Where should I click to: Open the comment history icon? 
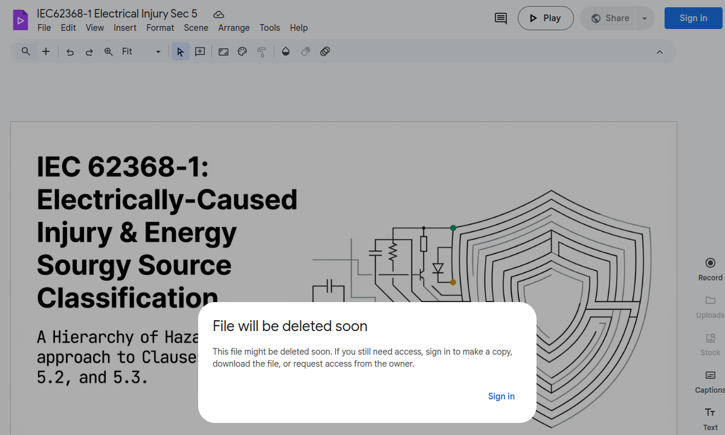[x=501, y=18]
